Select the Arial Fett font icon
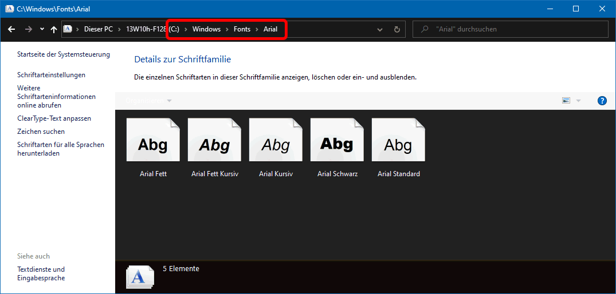616x294 pixels. [153, 140]
